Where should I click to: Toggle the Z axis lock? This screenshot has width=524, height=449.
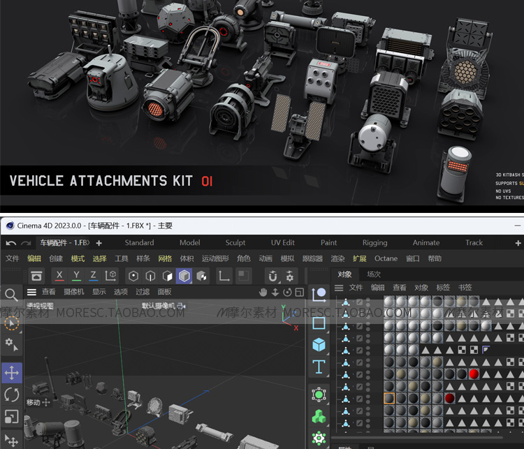[x=93, y=276]
